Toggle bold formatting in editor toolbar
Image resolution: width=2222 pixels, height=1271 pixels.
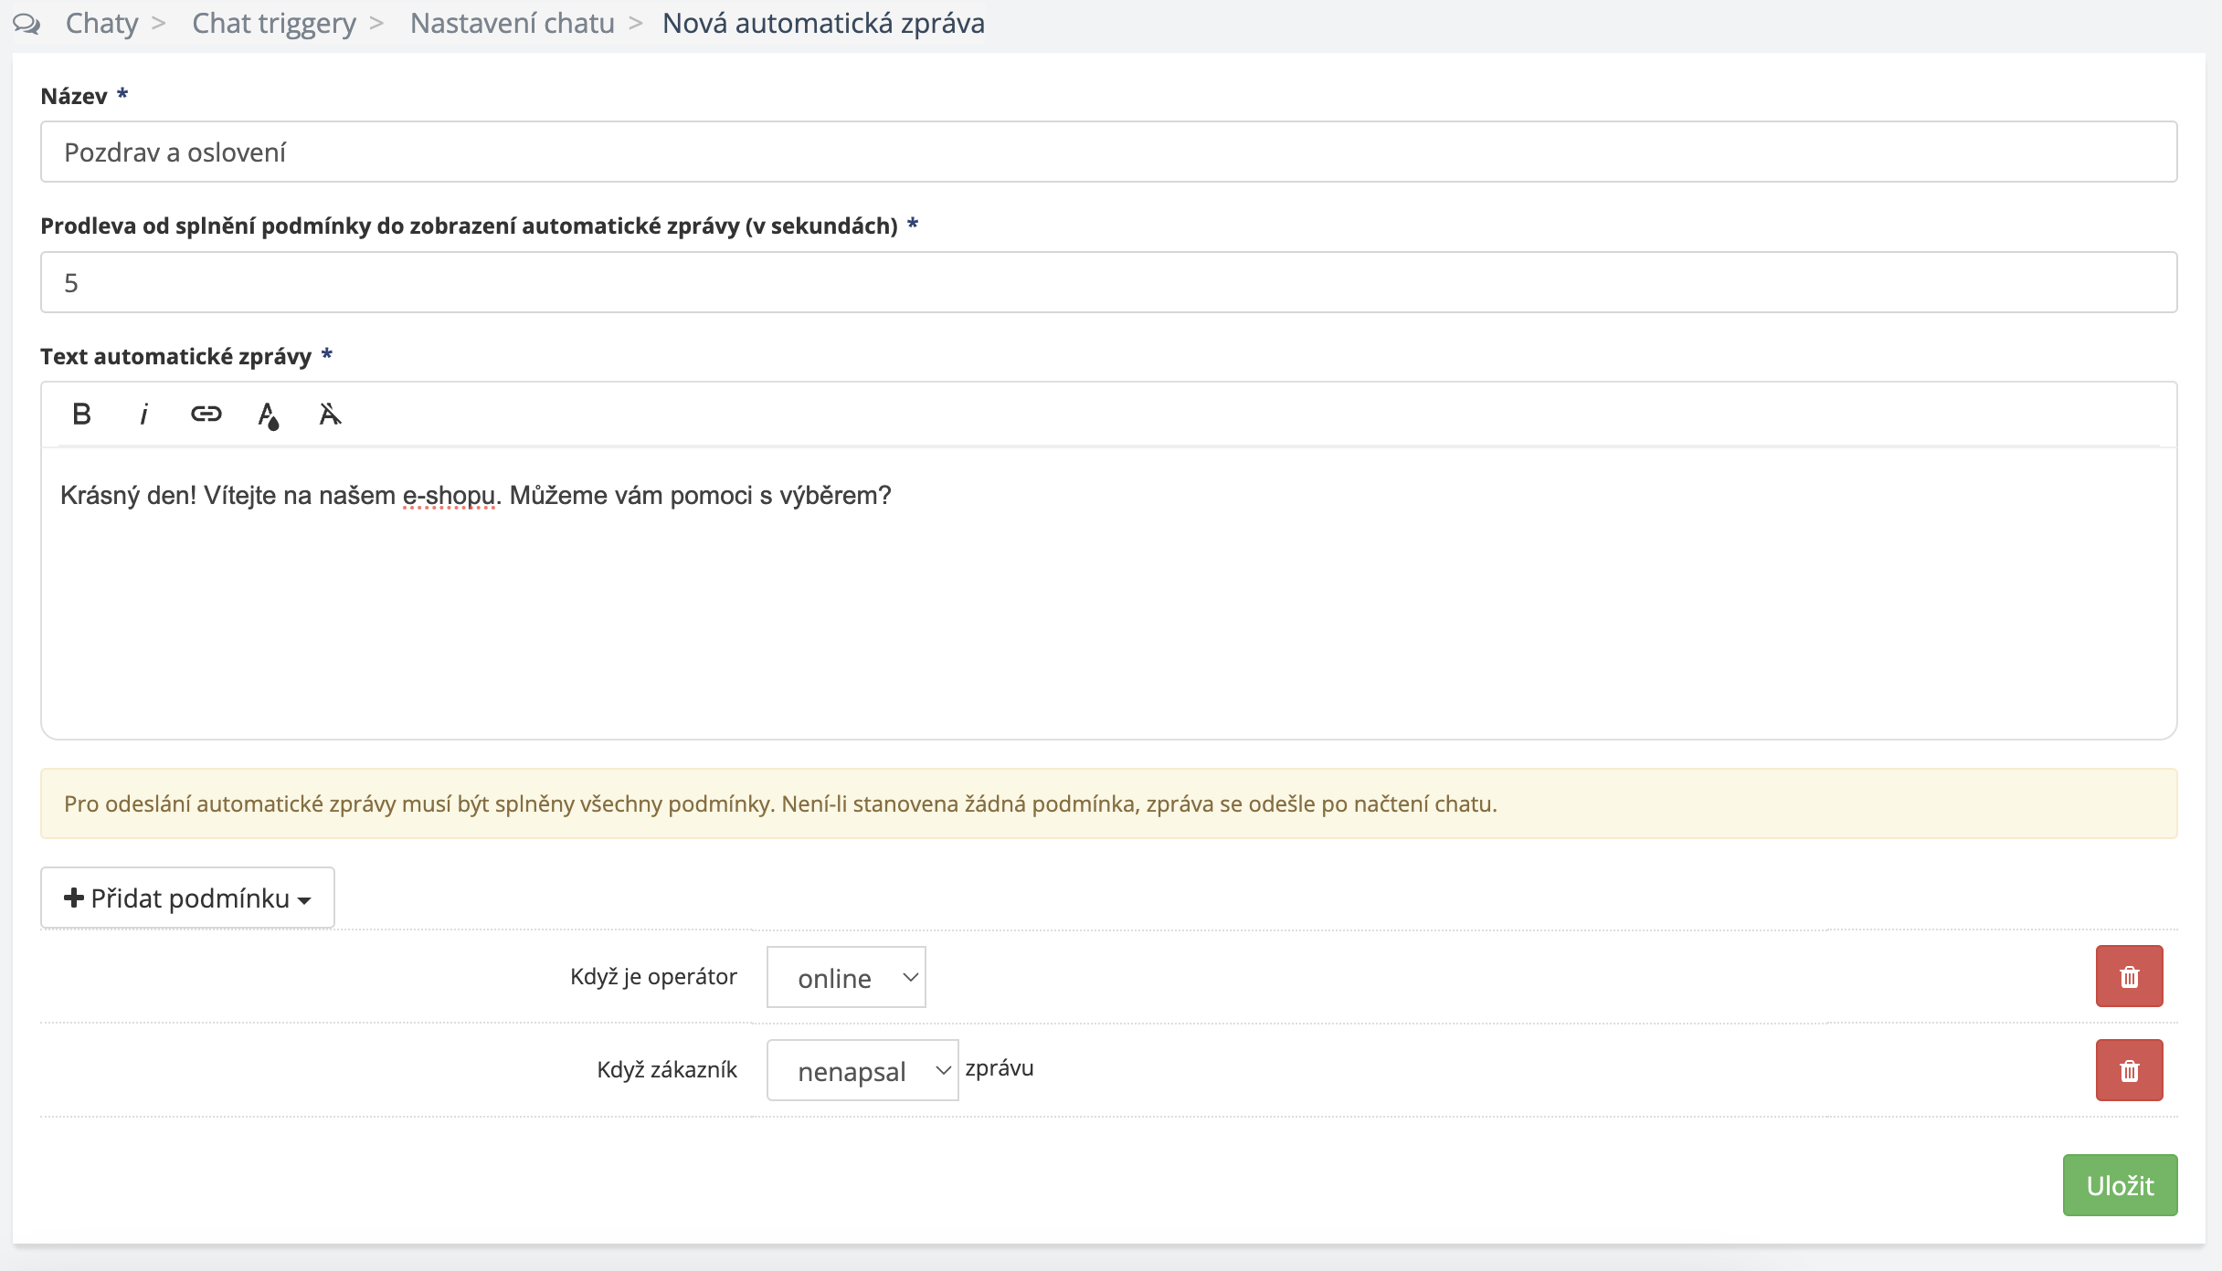tap(81, 415)
